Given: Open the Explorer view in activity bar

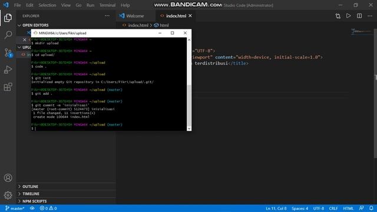Looking at the screenshot, I should pyautogui.click(x=8, y=18).
